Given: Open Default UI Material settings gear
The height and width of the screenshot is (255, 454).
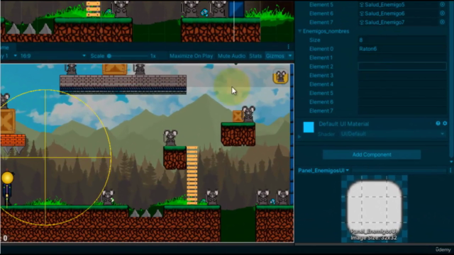Looking at the screenshot, I should tap(445, 123).
